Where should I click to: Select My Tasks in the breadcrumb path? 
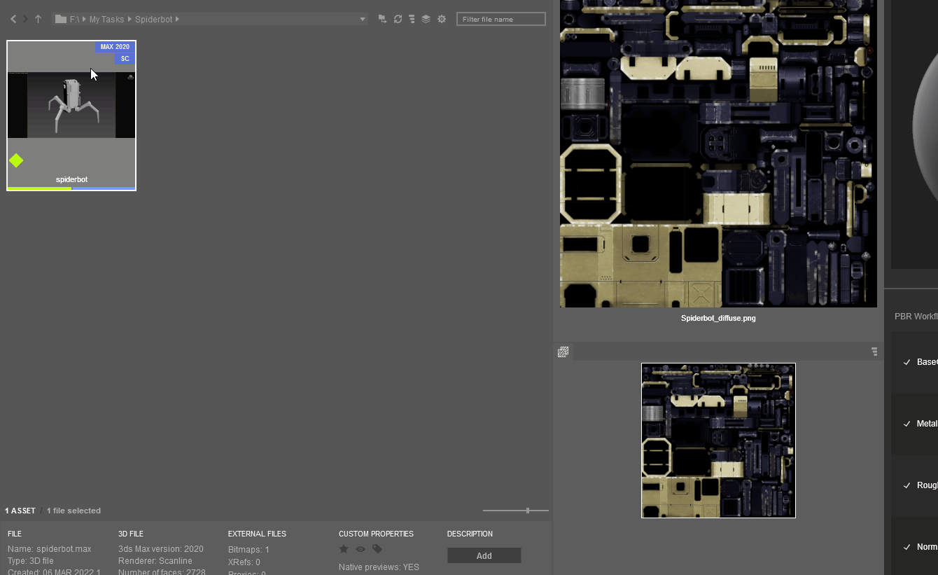coord(106,20)
